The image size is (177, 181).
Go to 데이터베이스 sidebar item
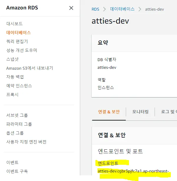pos(19,32)
